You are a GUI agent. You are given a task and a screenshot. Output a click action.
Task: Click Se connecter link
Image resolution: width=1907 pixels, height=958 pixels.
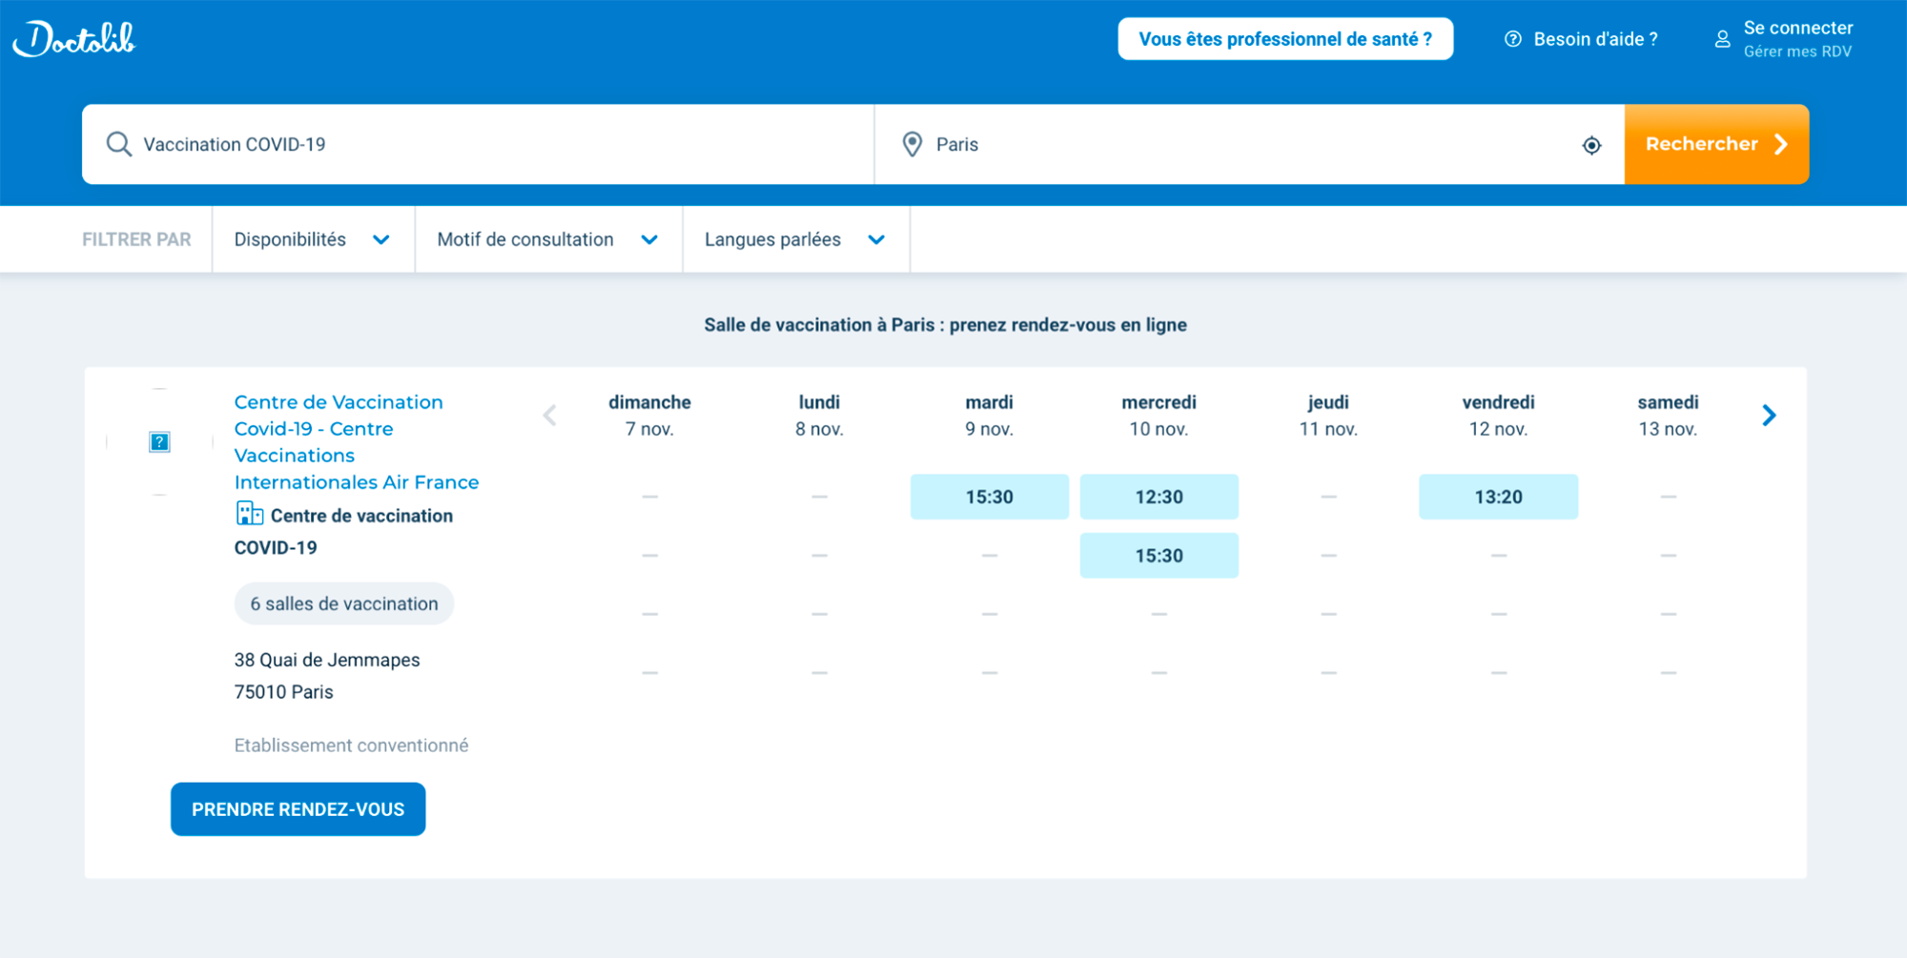[1797, 28]
